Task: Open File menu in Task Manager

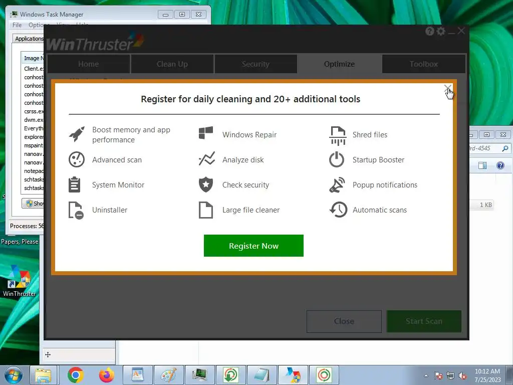Action: pyautogui.click(x=17, y=25)
